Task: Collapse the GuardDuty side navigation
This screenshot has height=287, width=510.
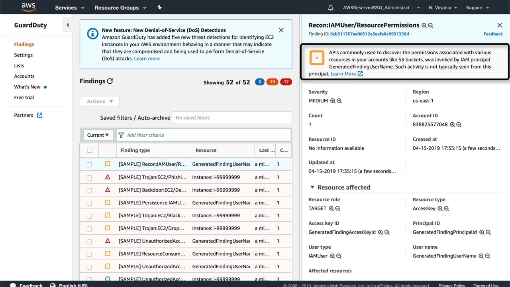Action: tap(67, 25)
